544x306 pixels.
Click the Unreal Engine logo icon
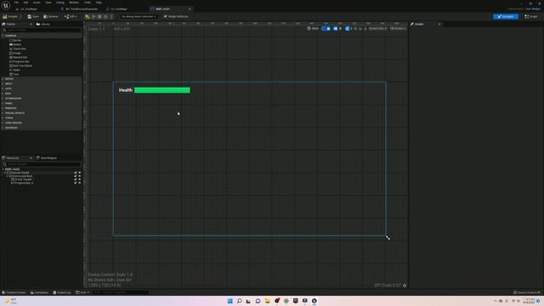click(6, 5)
